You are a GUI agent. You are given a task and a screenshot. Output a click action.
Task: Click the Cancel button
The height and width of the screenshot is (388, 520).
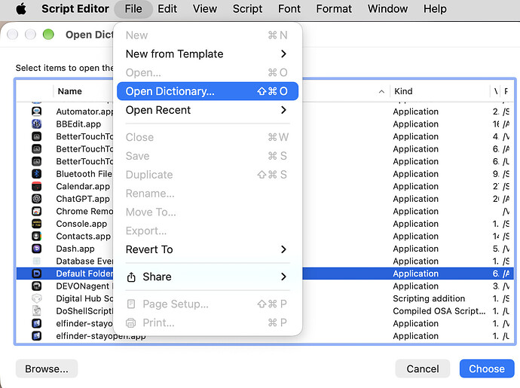tap(423, 368)
